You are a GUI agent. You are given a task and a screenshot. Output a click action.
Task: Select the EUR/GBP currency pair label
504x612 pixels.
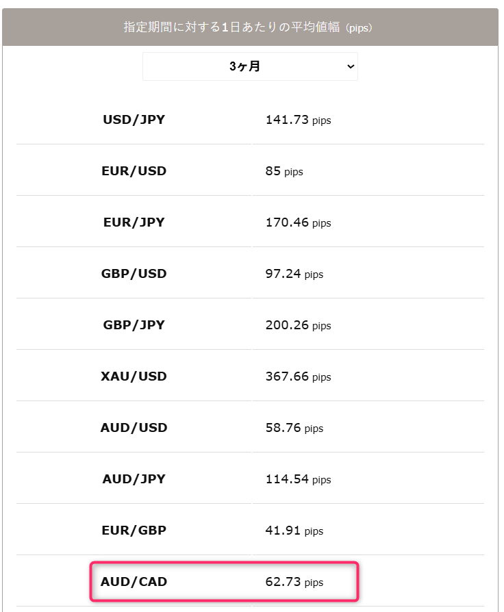134,530
